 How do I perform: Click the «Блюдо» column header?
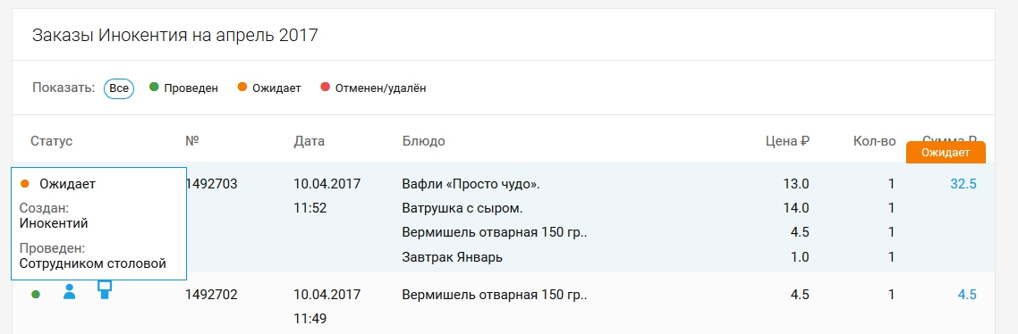(x=424, y=141)
